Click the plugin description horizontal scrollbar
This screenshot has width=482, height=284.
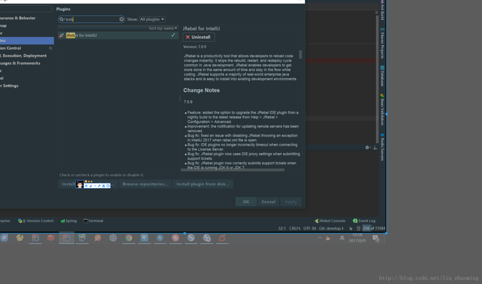(232, 170)
